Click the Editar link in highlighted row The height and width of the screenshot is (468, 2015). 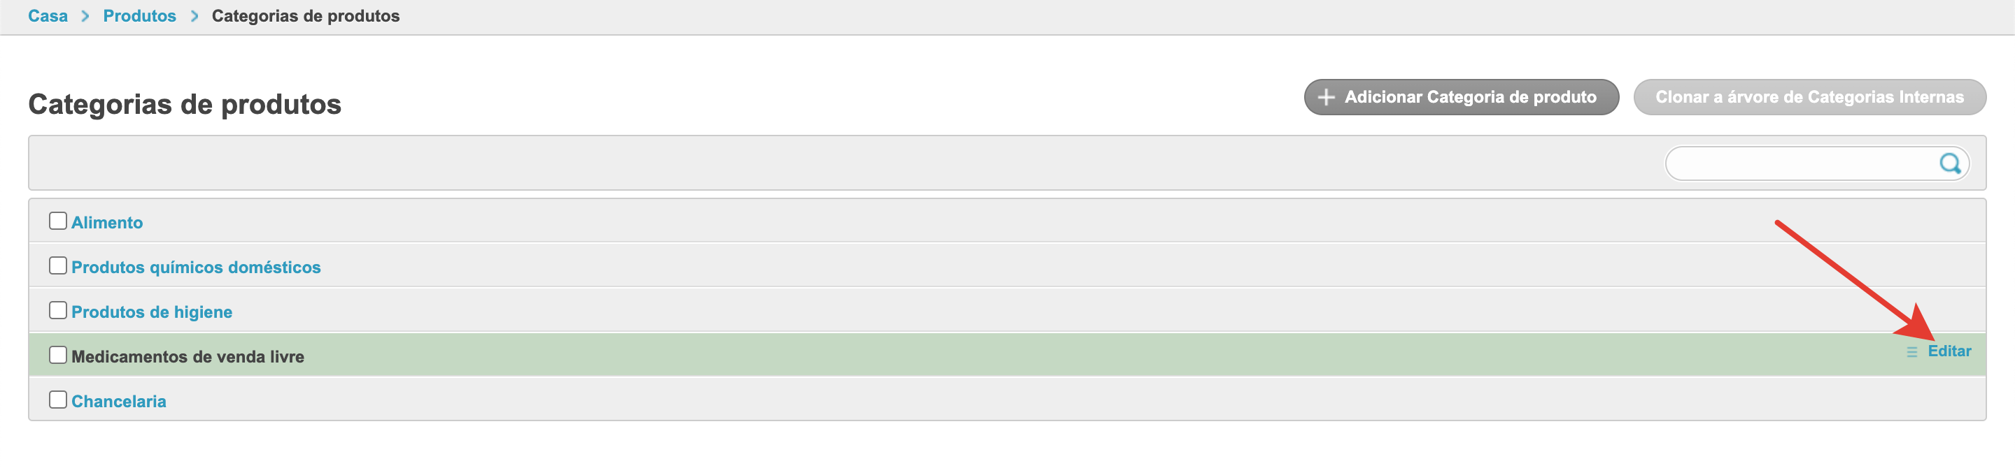point(1949,351)
